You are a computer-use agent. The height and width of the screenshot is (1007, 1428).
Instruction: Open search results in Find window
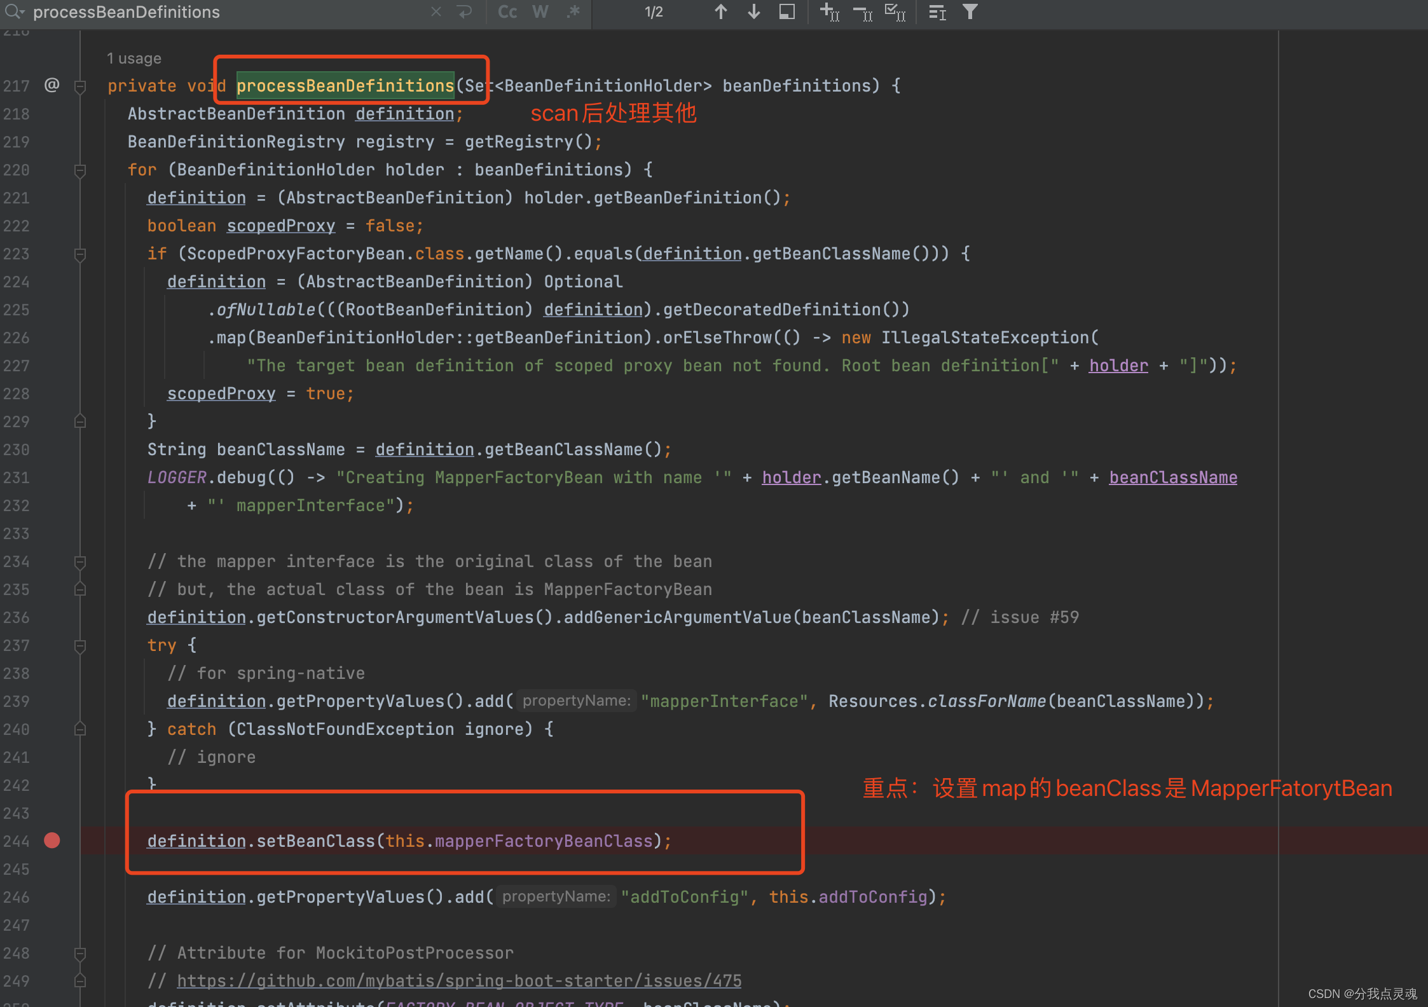[787, 12]
